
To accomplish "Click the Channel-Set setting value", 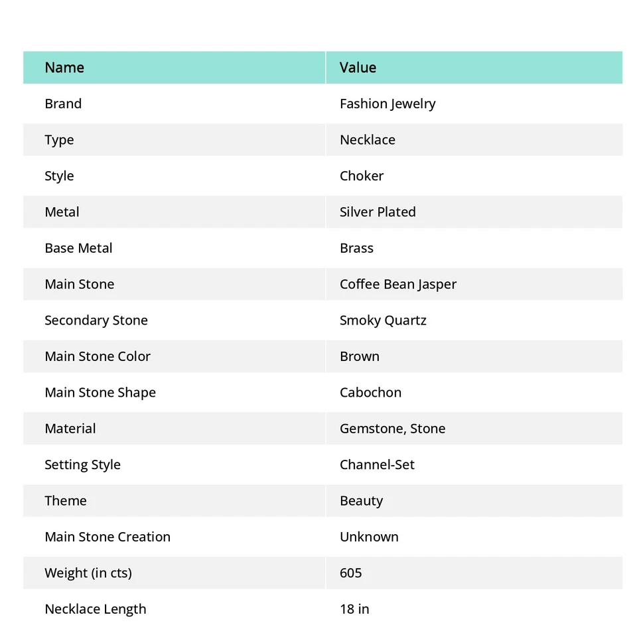I will click(x=377, y=465).
